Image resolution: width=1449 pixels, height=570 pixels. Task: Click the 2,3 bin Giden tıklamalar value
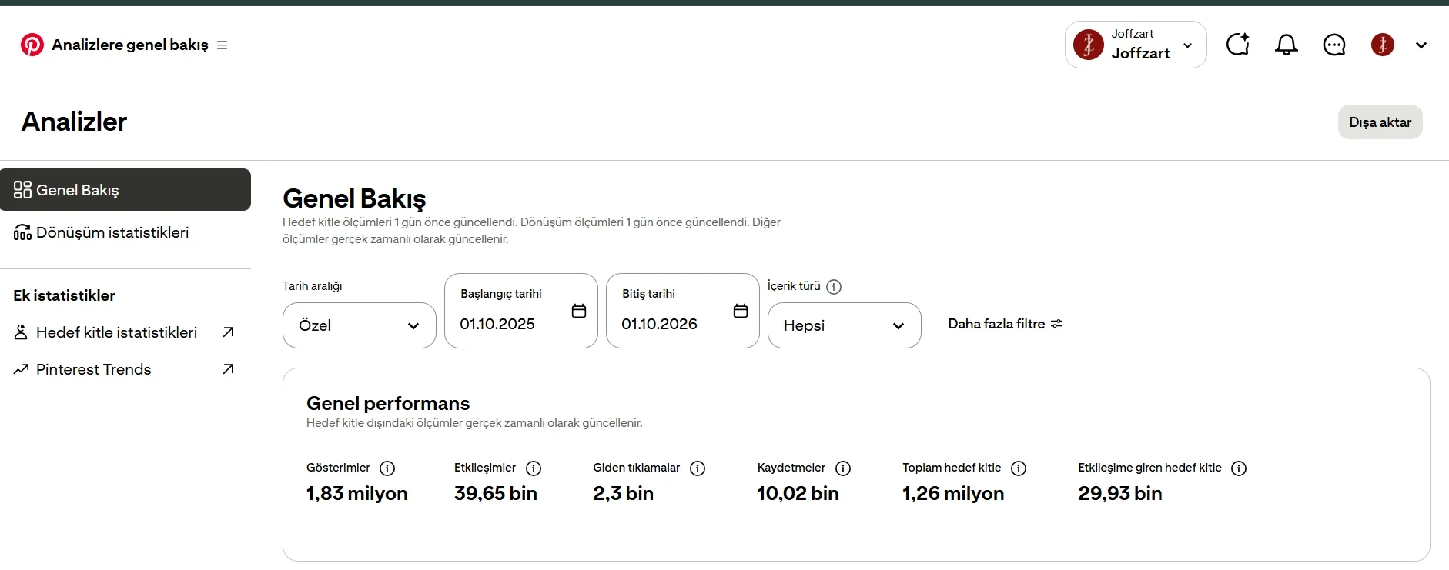(x=624, y=494)
